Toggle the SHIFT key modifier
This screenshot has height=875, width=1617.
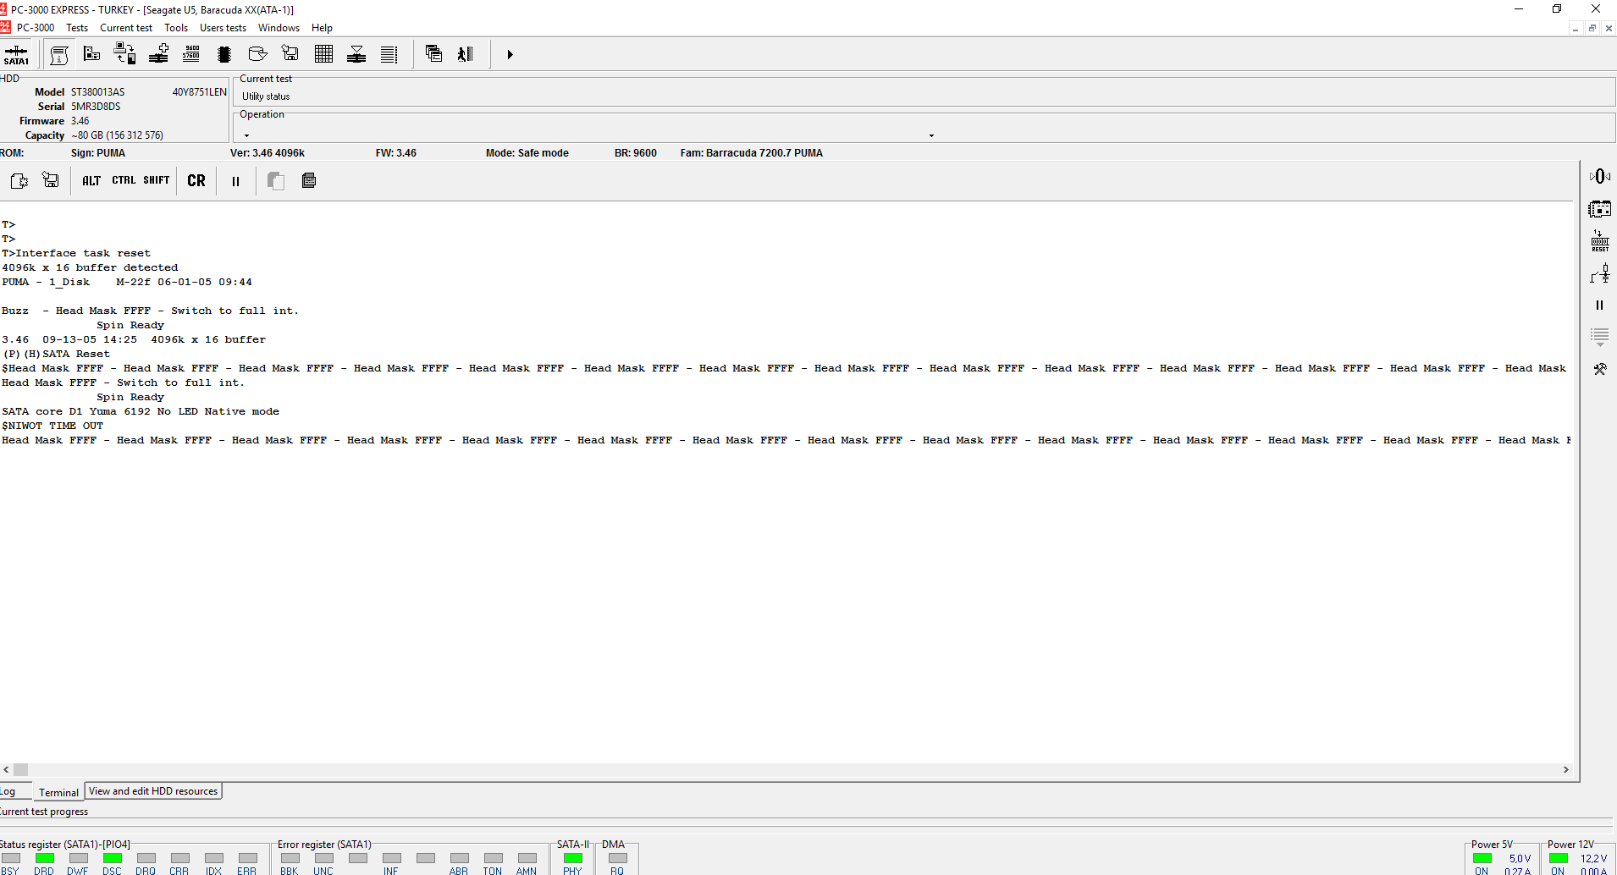point(157,180)
